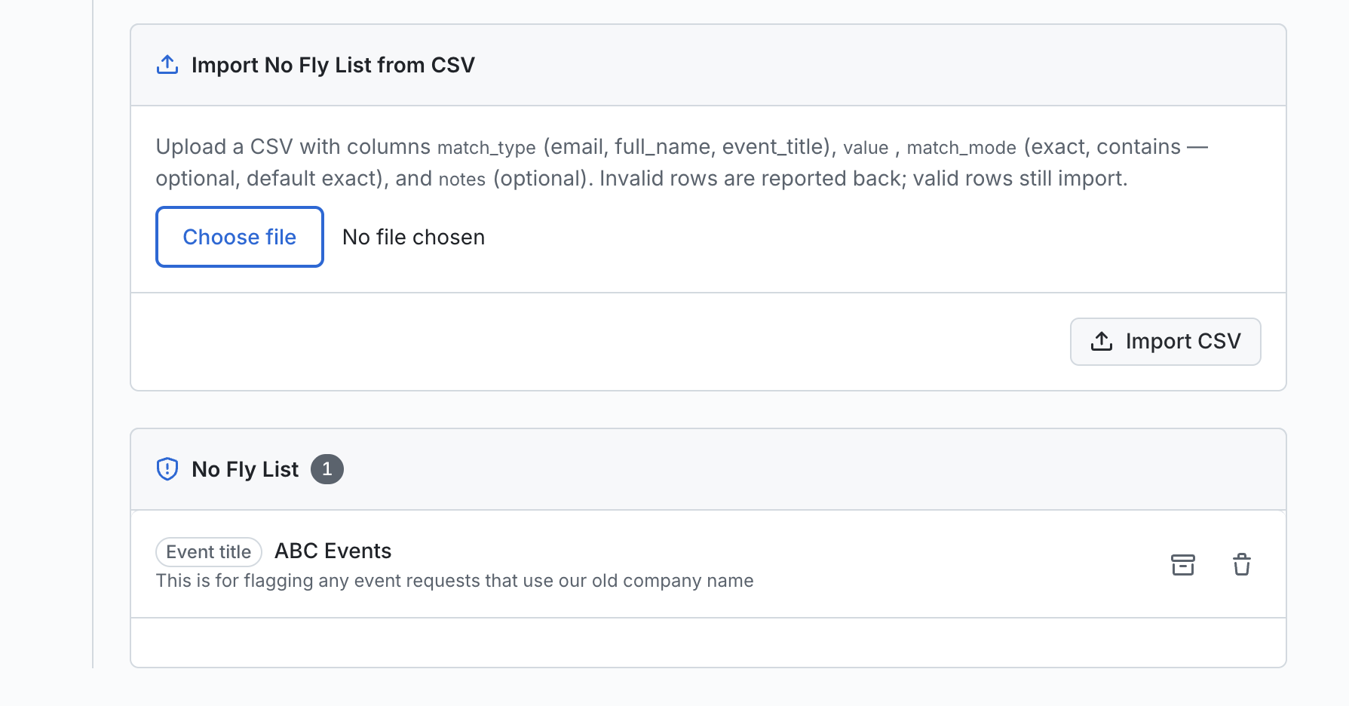
Task: Click the match_type column name in instructions
Action: [486, 147]
